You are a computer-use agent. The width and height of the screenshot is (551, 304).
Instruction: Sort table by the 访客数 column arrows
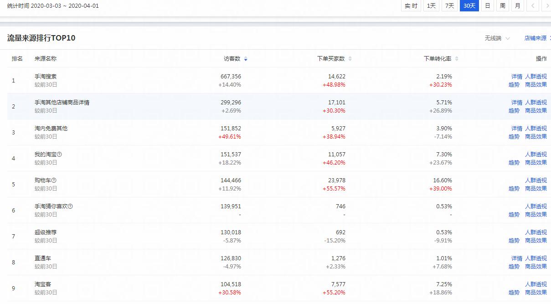(x=245, y=58)
